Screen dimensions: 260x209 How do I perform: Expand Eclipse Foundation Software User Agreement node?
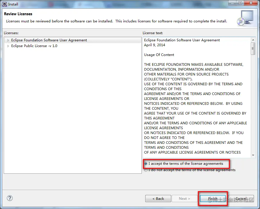point(8,40)
